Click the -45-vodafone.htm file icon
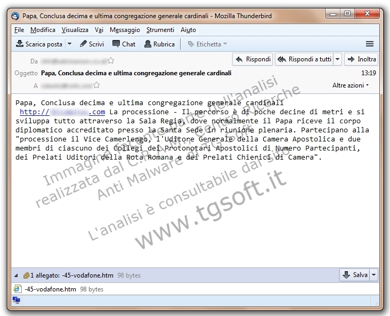The width and height of the screenshot is (390, 316). point(17,289)
